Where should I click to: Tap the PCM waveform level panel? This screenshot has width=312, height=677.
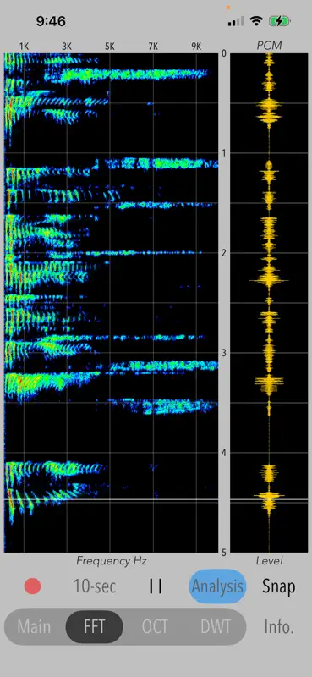[269, 303]
